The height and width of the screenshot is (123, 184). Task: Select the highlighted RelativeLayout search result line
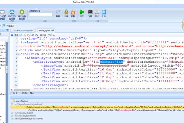click(97, 107)
